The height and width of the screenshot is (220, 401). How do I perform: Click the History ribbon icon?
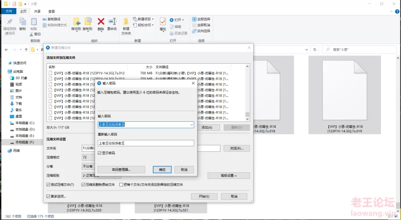coord(171,33)
